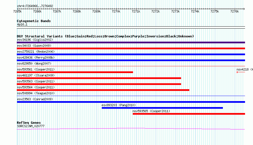253x145 pixels.
Task: Select the blue esv23563 gain bar
Action: tap(131, 102)
